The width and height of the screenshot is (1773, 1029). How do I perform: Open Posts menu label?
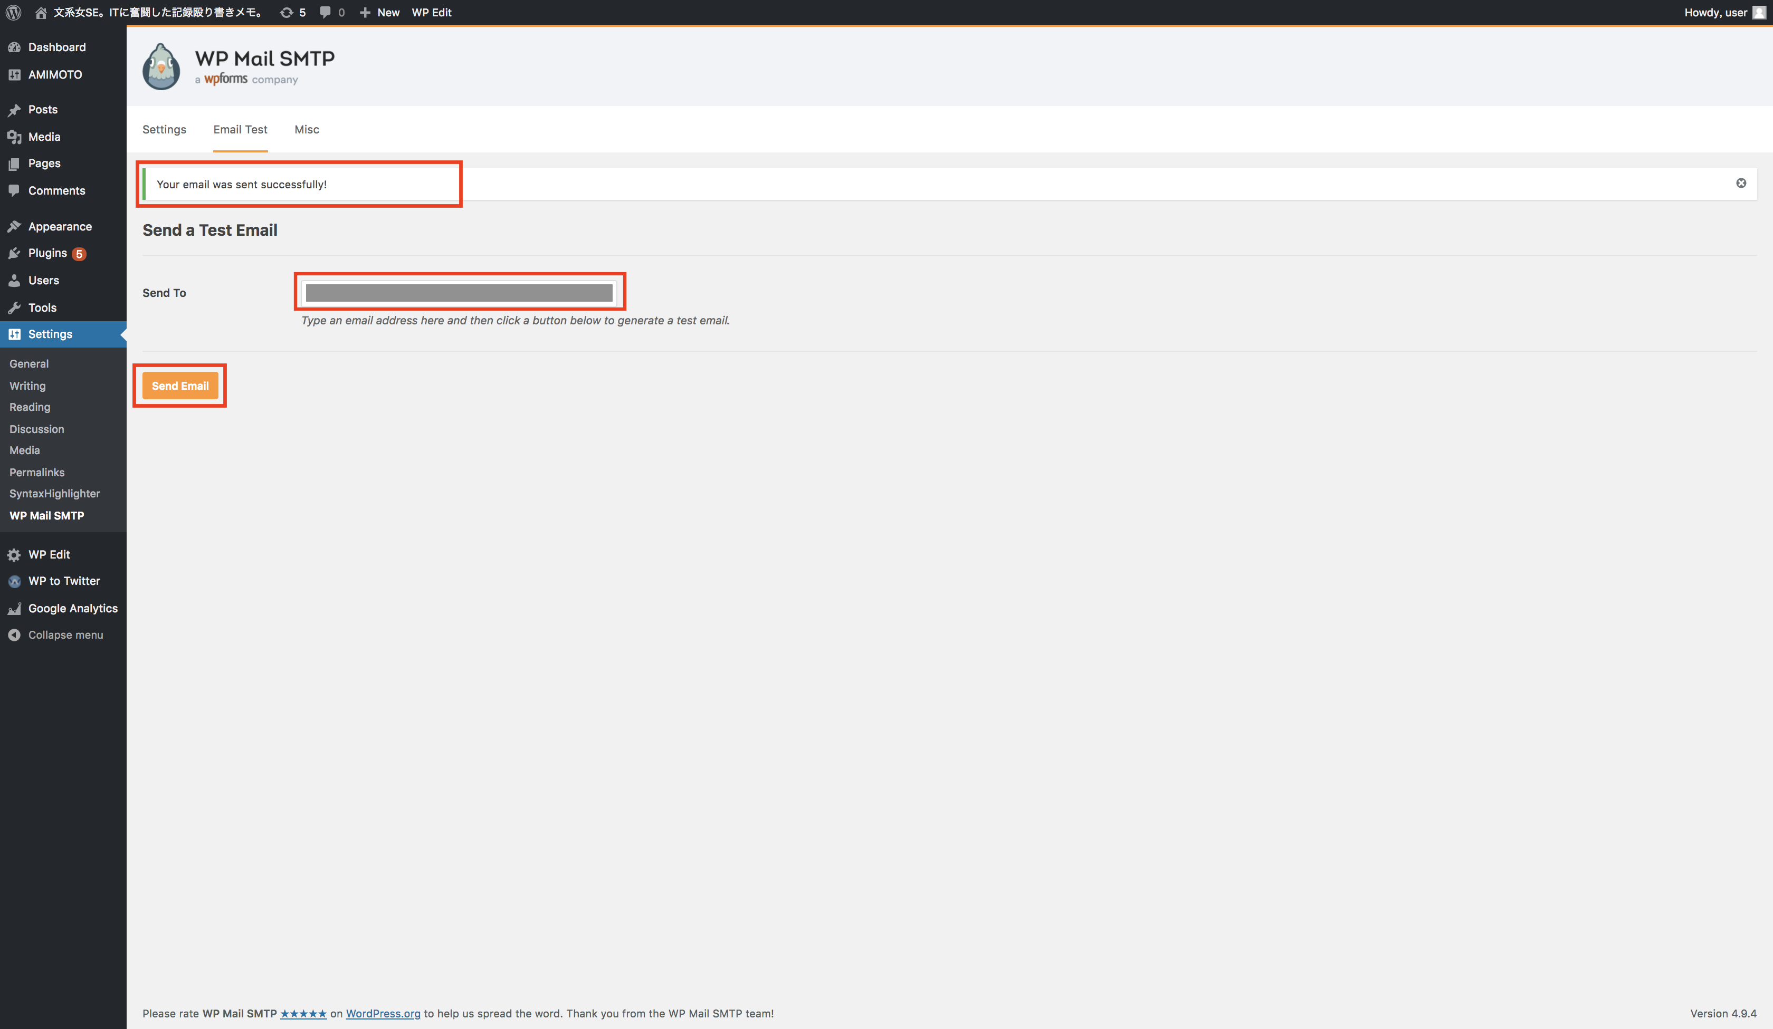point(43,110)
